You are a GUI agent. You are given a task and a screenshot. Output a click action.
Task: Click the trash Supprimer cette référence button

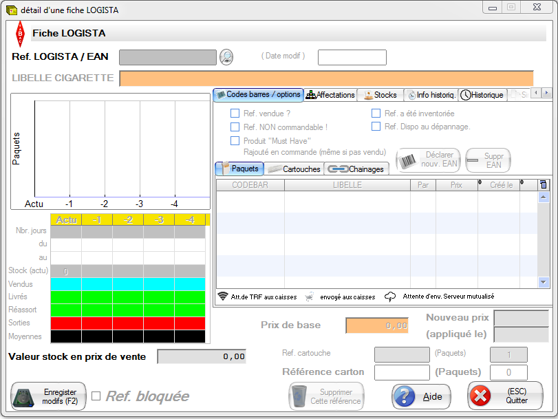(x=325, y=396)
